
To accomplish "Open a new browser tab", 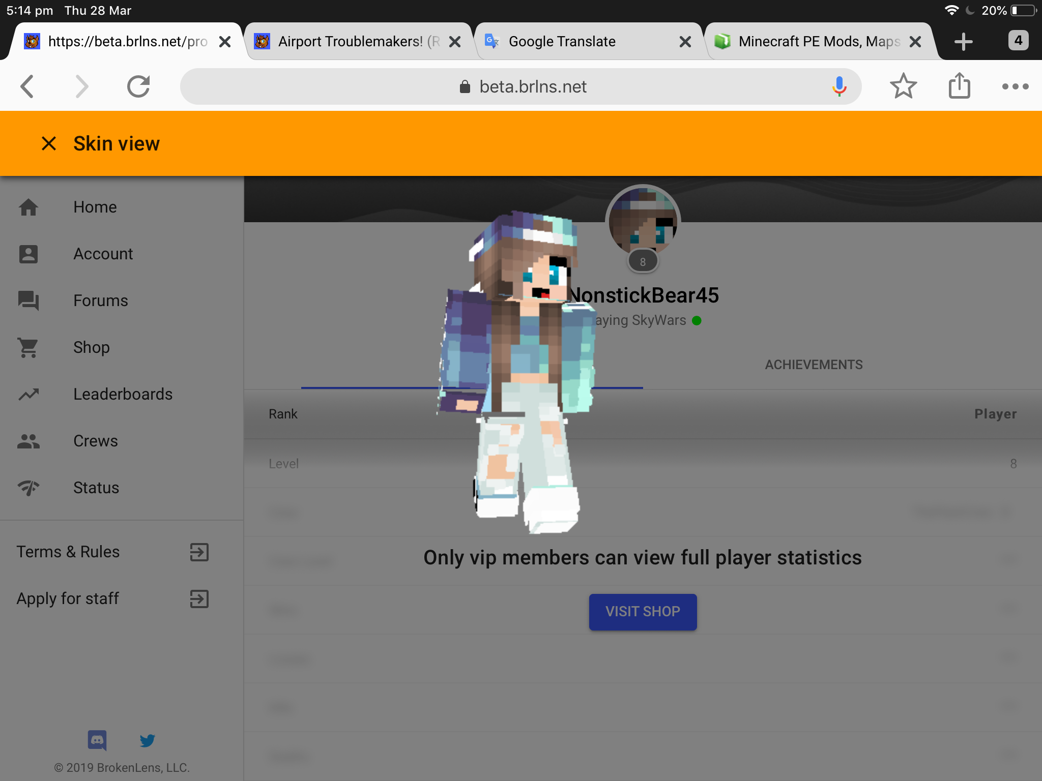I will point(964,42).
